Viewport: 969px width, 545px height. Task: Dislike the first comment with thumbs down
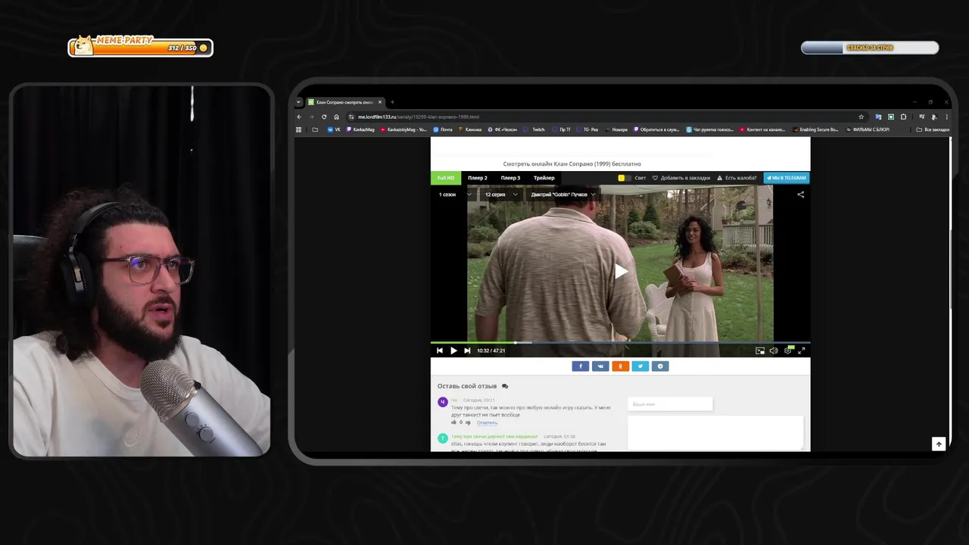(468, 422)
